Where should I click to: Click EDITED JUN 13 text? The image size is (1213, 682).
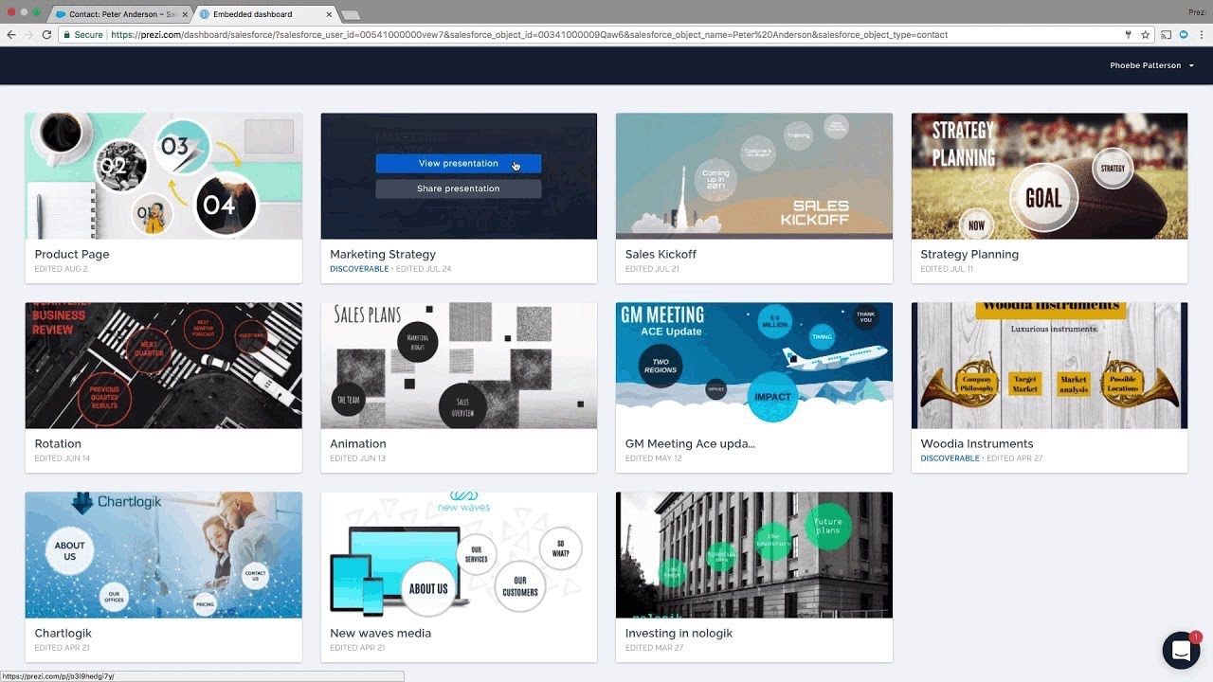[x=357, y=458]
